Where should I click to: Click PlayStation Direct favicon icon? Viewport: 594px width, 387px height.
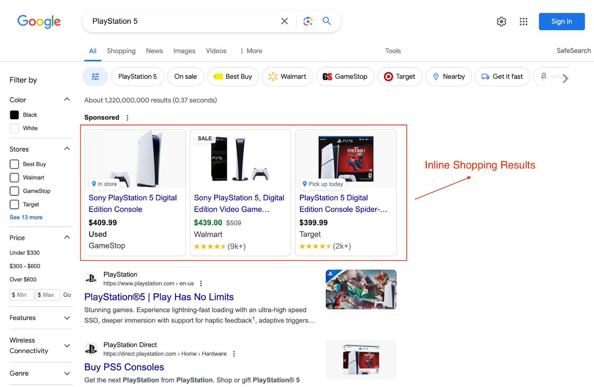[91, 349]
